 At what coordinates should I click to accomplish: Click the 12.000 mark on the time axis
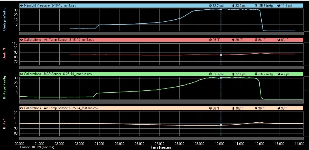pos(260,143)
